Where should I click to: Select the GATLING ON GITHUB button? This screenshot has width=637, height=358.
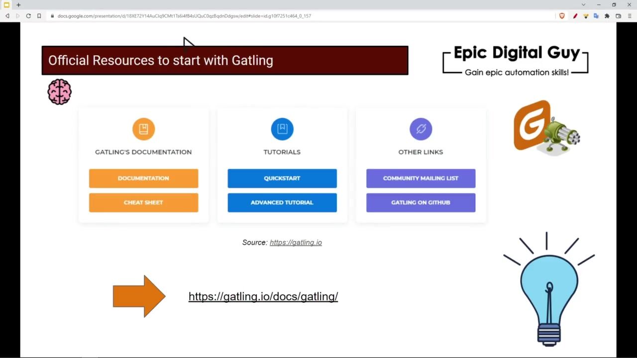point(421,203)
